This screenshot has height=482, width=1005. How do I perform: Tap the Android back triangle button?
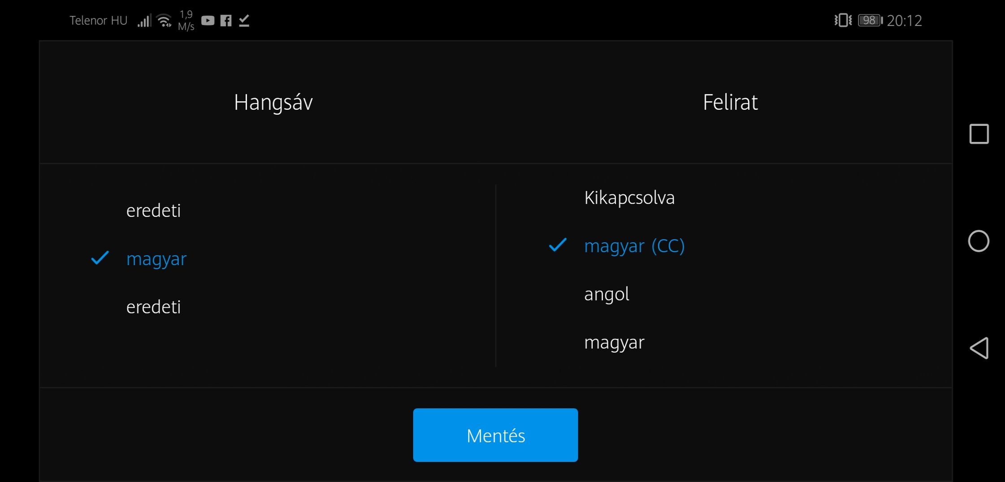[x=979, y=348]
